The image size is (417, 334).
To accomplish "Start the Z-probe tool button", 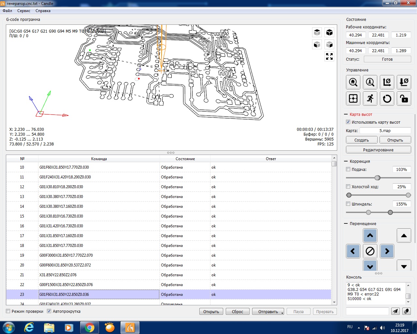I will tap(370, 82).
